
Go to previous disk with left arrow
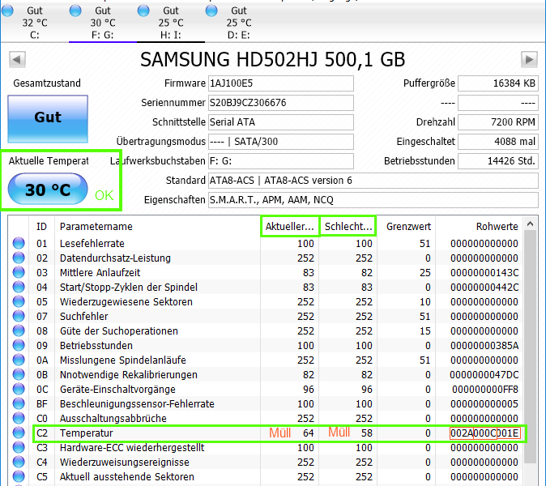17,59
